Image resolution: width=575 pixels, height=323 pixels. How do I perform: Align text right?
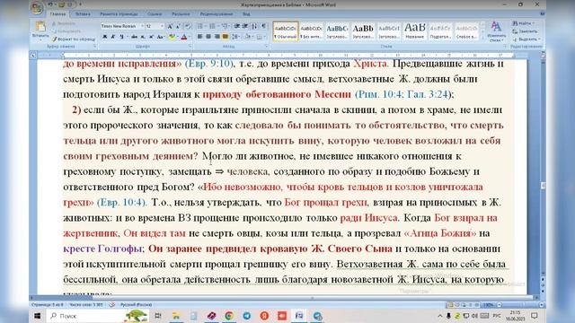click(217, 37)
